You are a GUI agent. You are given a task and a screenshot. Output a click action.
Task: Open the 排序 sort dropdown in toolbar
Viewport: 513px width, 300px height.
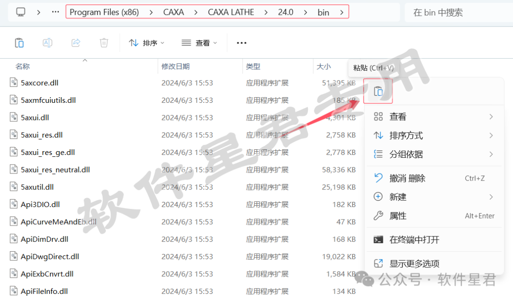[x=147, y=43]
